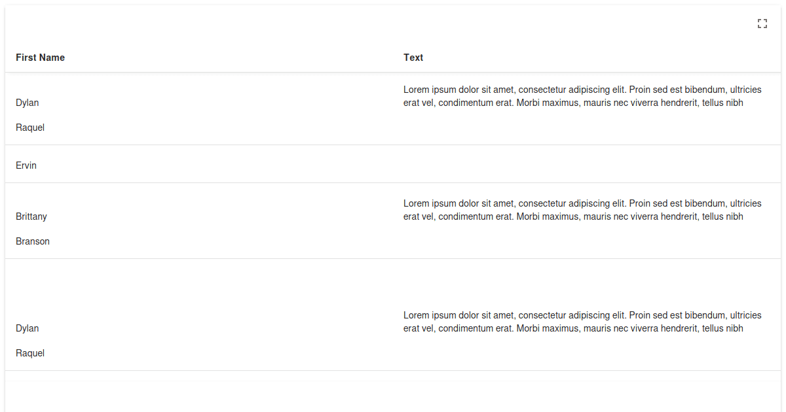
Task: Click the First Name column header
Action: click(41, 58)
